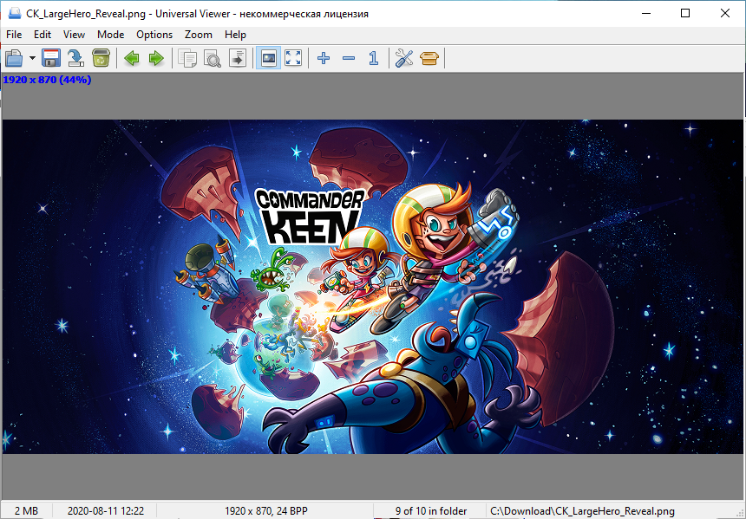Screen dimensions: 746x519
Task: Expand the Open file dropdown arrow
Action: coord(32,58)
